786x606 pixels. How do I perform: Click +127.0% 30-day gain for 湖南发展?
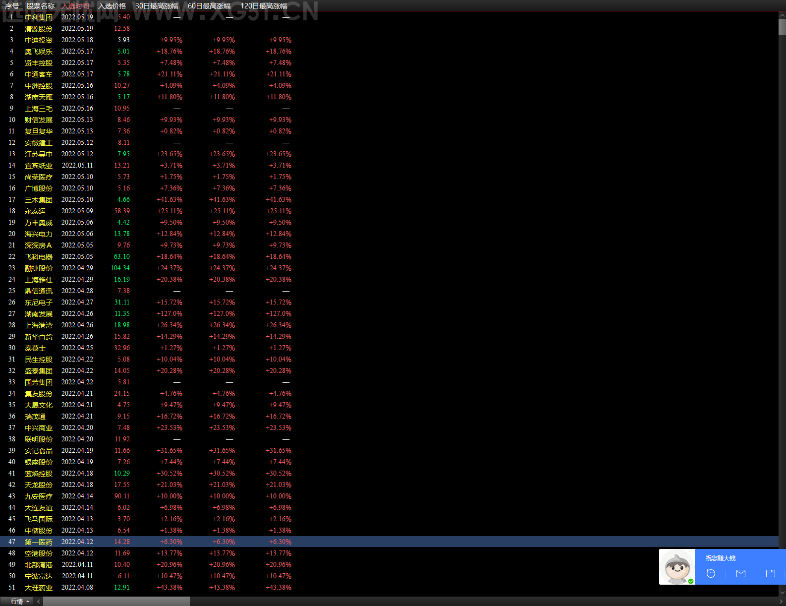click(169, 314)
